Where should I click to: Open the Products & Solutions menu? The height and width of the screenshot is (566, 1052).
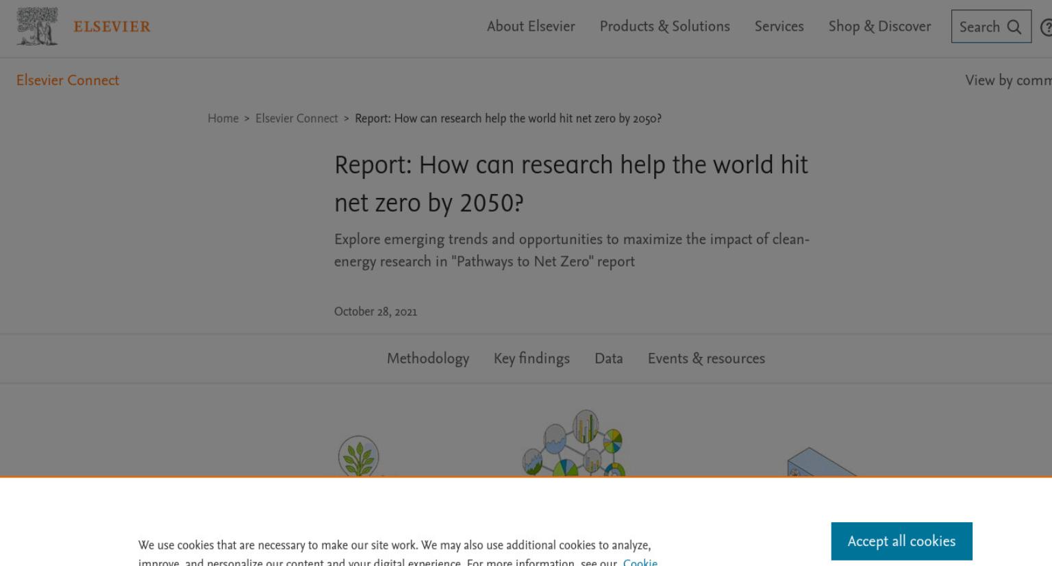[664, 26]
